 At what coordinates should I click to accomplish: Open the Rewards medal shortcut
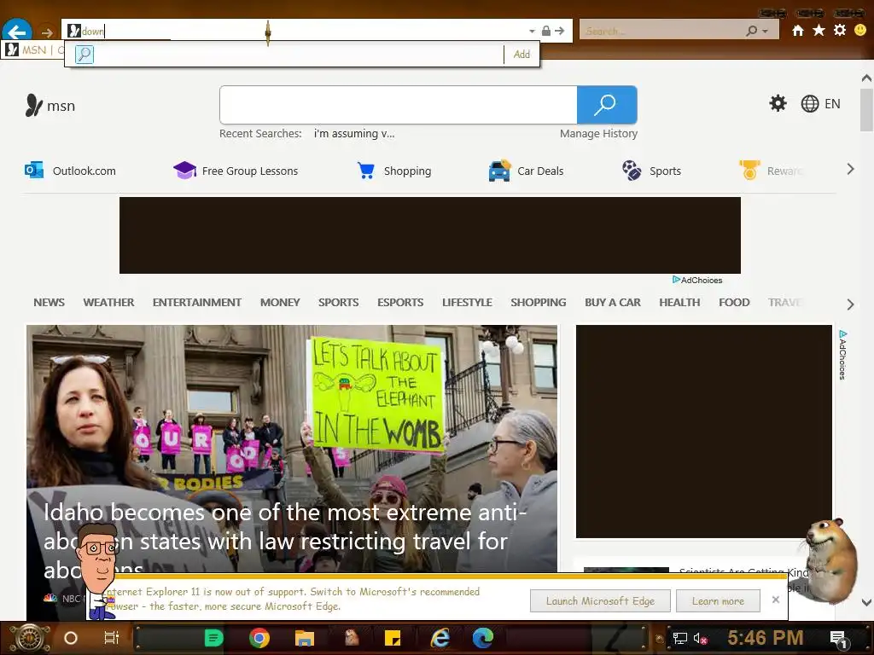pos(771,171)
